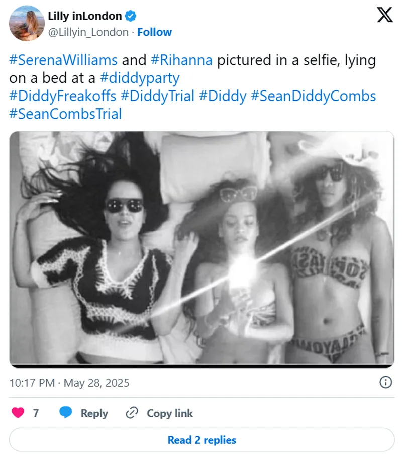The height and width of the screenshot is (460, 402).
Task: Click the X logo icon
Action: [x=385, y=15]
